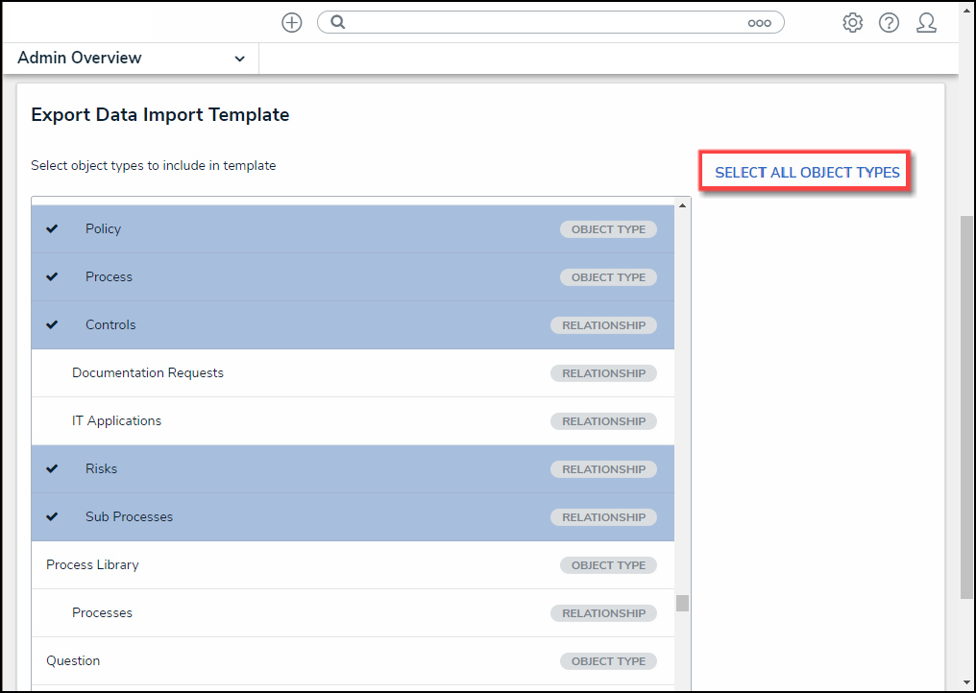Uncheck the Risks relationship row
Image resolution: width=976 pixels, height=693 pixels.
click(353, 469)
